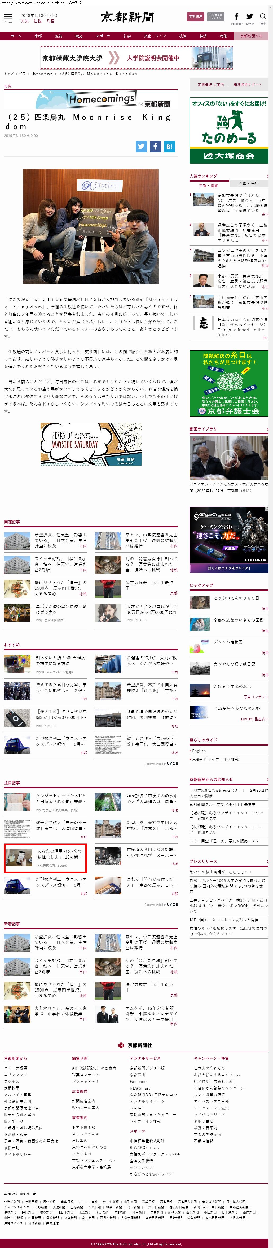Play the 動画ライブラリ video
Screen dimensions: 273x1248
point(228,457)
